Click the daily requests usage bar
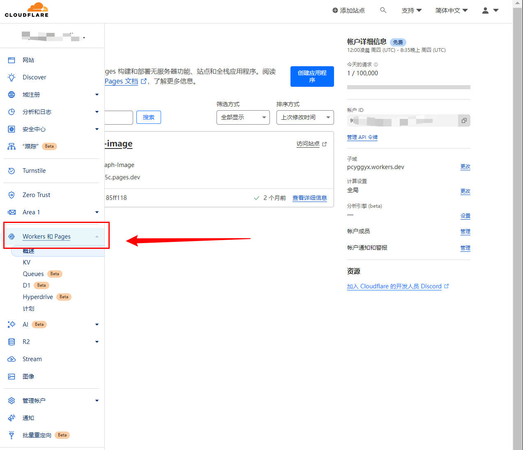The image size is (523, 450). [408, 87]
